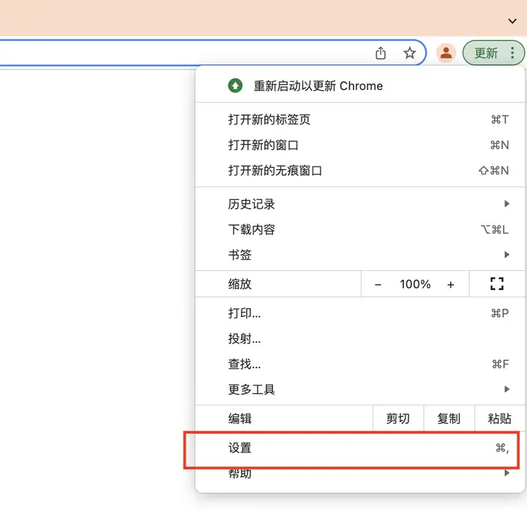Viewport: 527px width, 511px height.
Task: Click the 剪切 cut button
Action: [x=398, y=419]
